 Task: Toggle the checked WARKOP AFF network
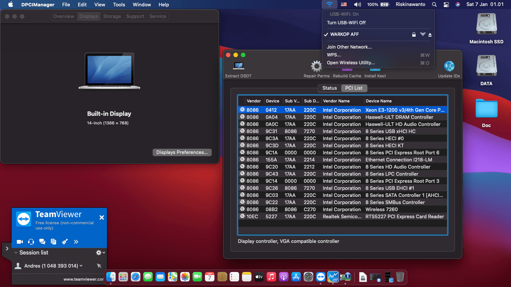[x=344, y=34]
